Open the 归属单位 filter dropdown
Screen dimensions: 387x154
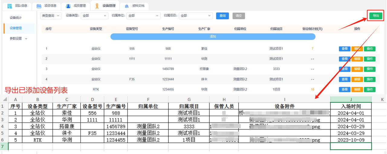[143, 16]
